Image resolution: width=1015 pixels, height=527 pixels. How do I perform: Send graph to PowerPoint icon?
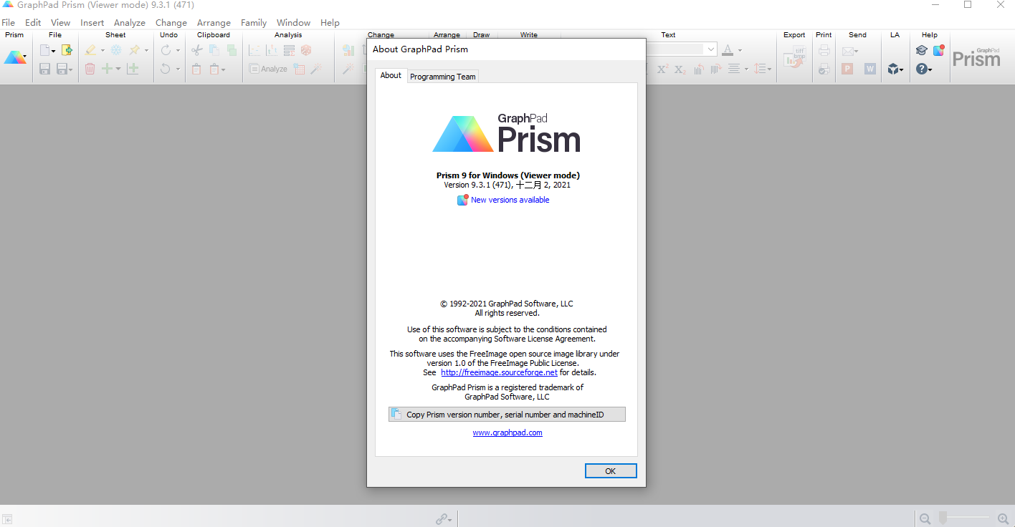tap(847, 69)
